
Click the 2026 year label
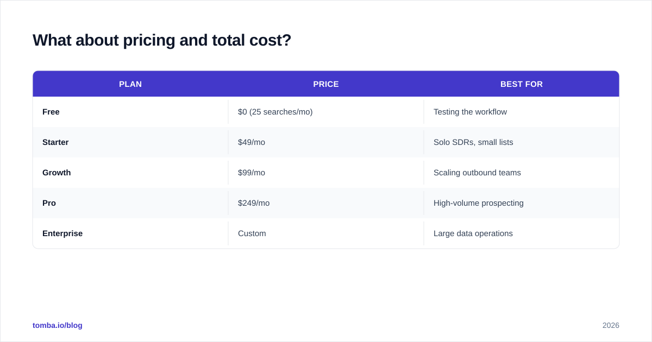coord(611,325)
